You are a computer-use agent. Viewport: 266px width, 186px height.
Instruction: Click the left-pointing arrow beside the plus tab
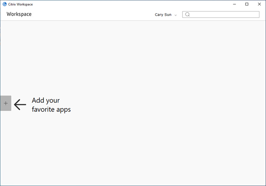pyautogui.click(x=20, y=104)
